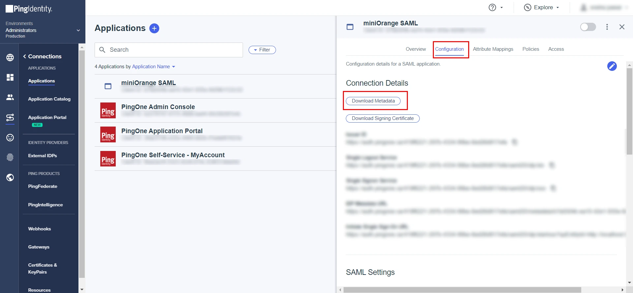Image resolution: width=633 pixels, height=293 pixels.
Task: Open PingFederate menu item
Action: [43, 186]
